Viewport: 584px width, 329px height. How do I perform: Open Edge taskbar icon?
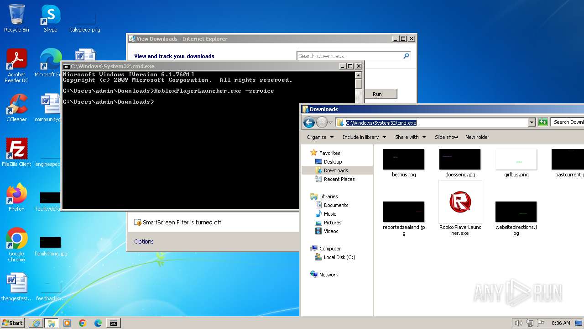[x=98, y=323]
